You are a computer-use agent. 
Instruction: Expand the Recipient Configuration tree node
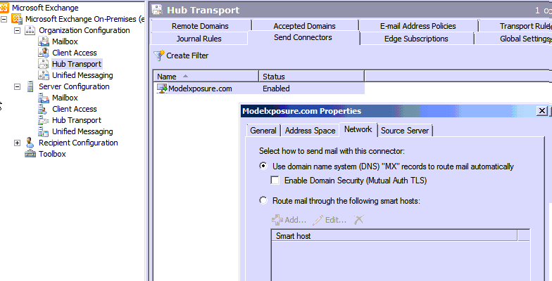point(17,143)
